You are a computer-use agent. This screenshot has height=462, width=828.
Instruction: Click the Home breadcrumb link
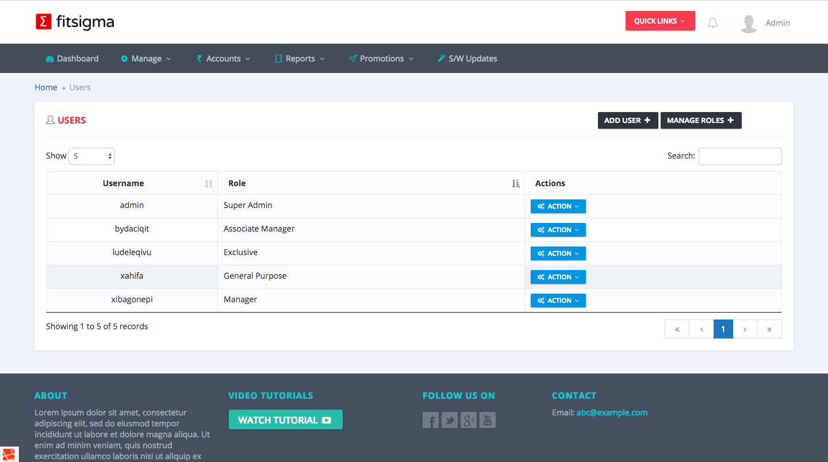point(46,87)
